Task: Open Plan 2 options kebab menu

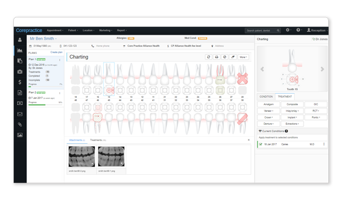Action: pyautogui.click(x=60, y=93)
